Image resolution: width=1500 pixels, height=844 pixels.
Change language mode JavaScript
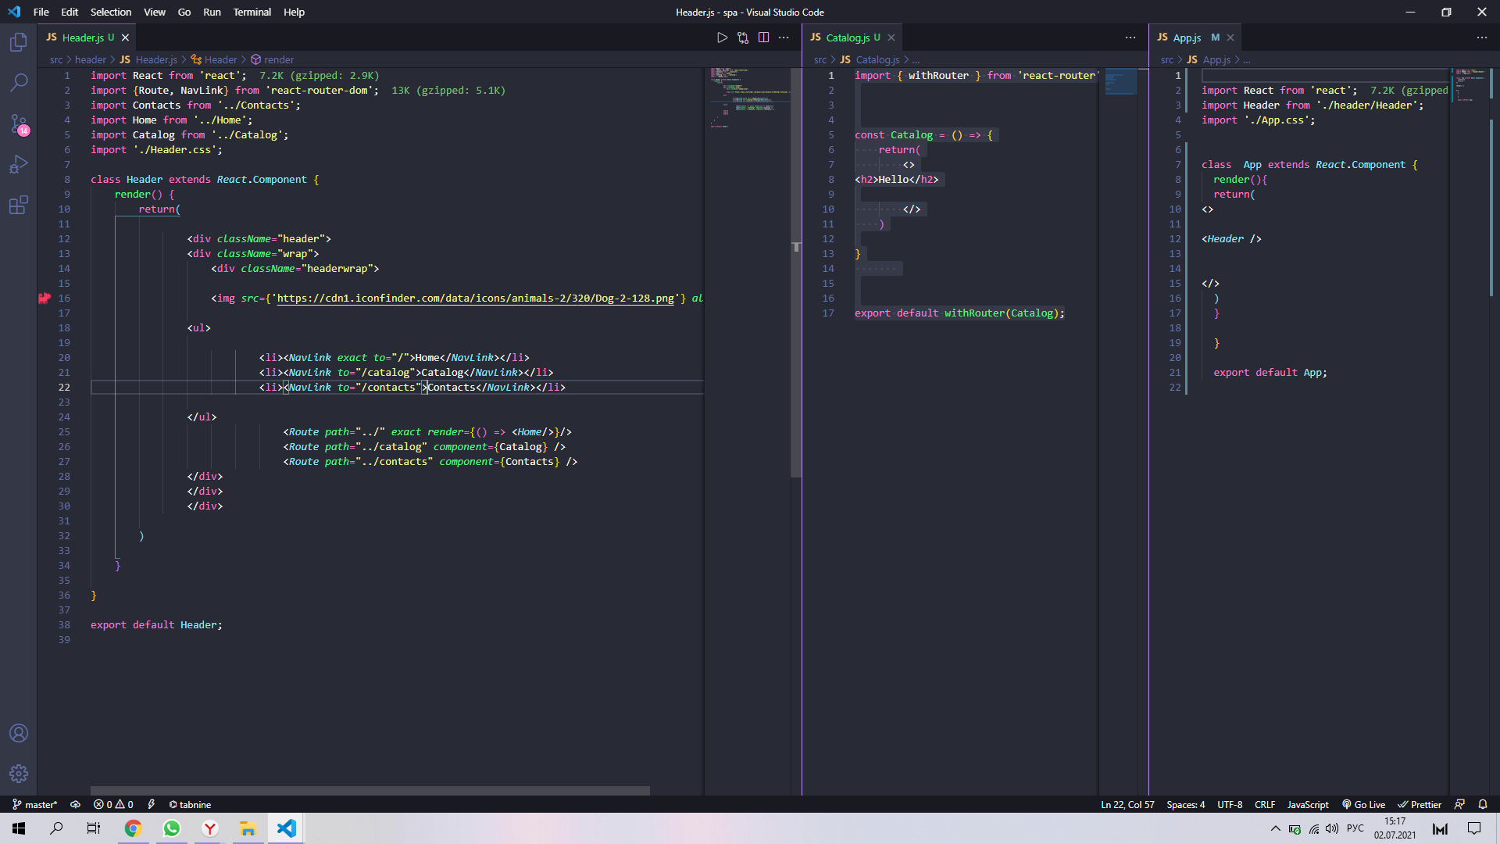point(1308,804)
